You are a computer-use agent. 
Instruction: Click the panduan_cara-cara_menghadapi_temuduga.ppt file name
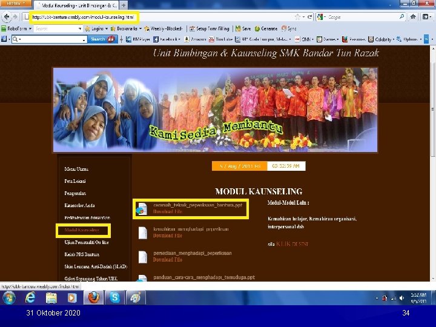click(x=204, y=277)
